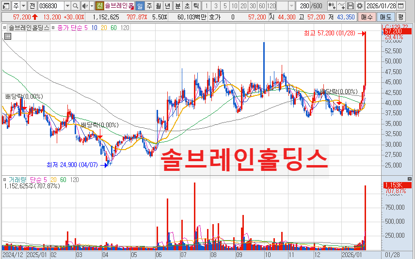Click the add indicator line icon
The height and width of the screenshot is (259, 415).
(341, 6)
